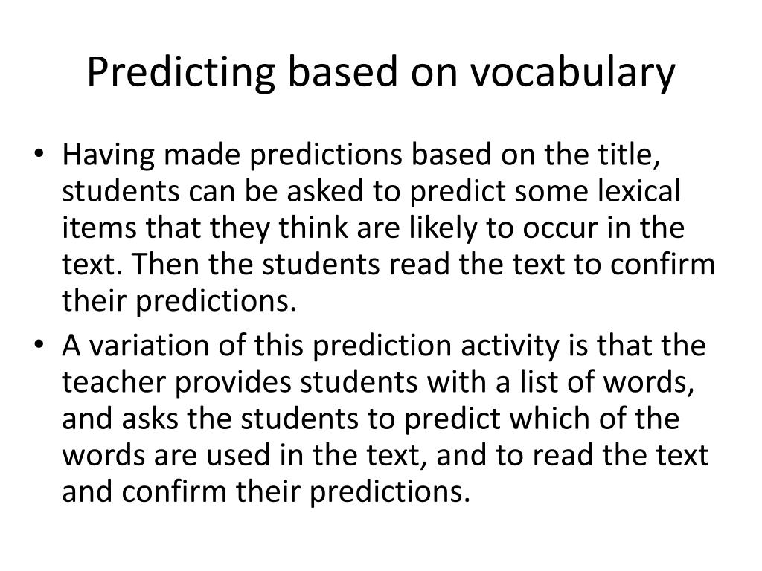762x571 pixels.
Task: Click the slide title 'Predicting based on vocabulary'
Action: click(x=381, y=72)
